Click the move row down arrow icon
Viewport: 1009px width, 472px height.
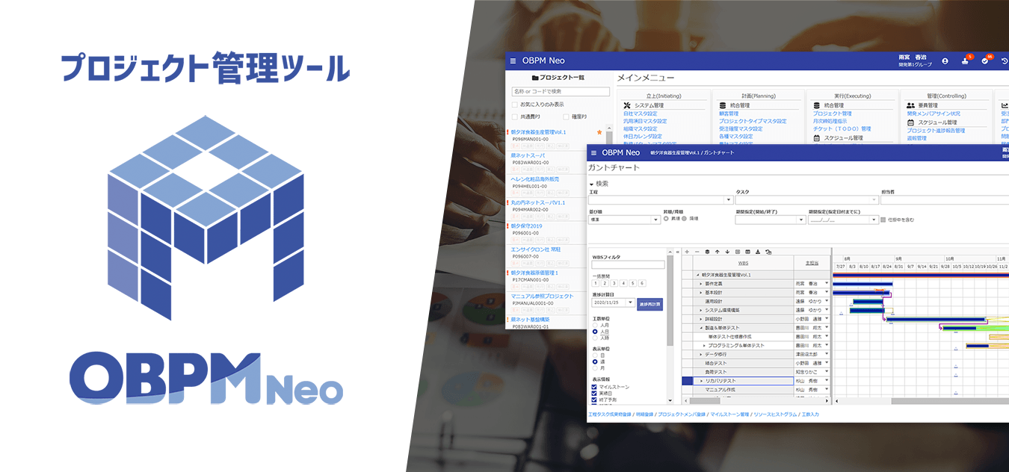tap(727, 251)
